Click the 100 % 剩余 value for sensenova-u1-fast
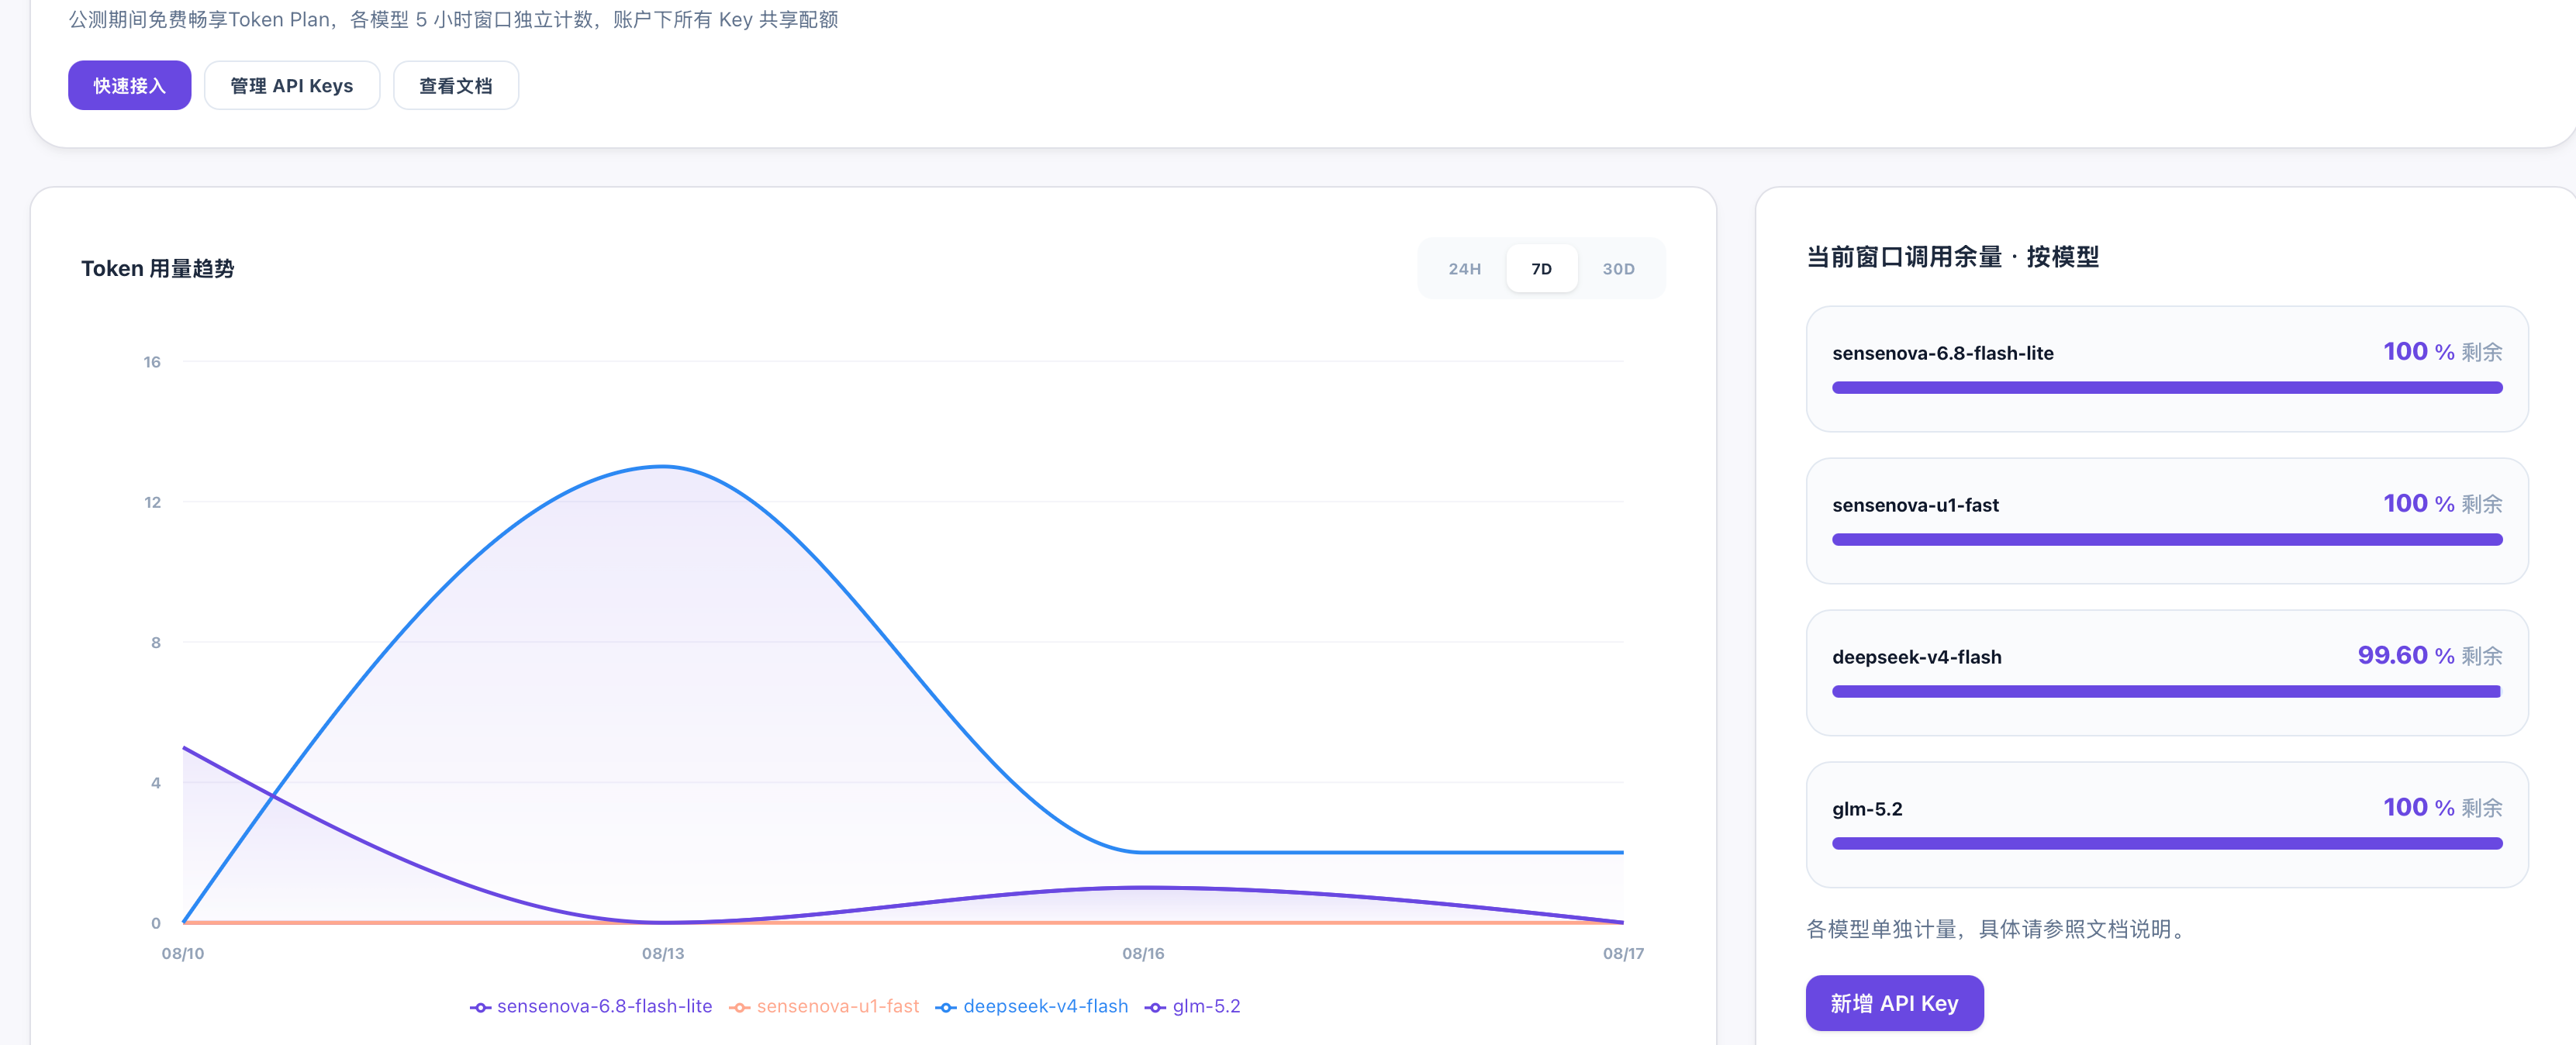 [2443, 503]
